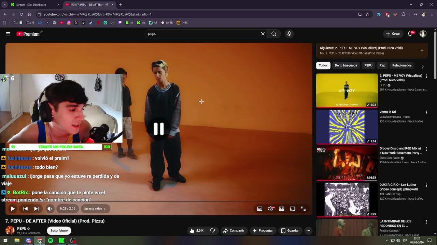
Task: Select the 'PEPU' filter chip
Action: [x=368, y=65]
